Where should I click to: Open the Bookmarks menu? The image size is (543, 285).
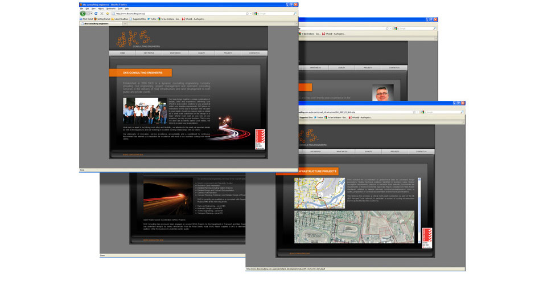tap(110, 9)
